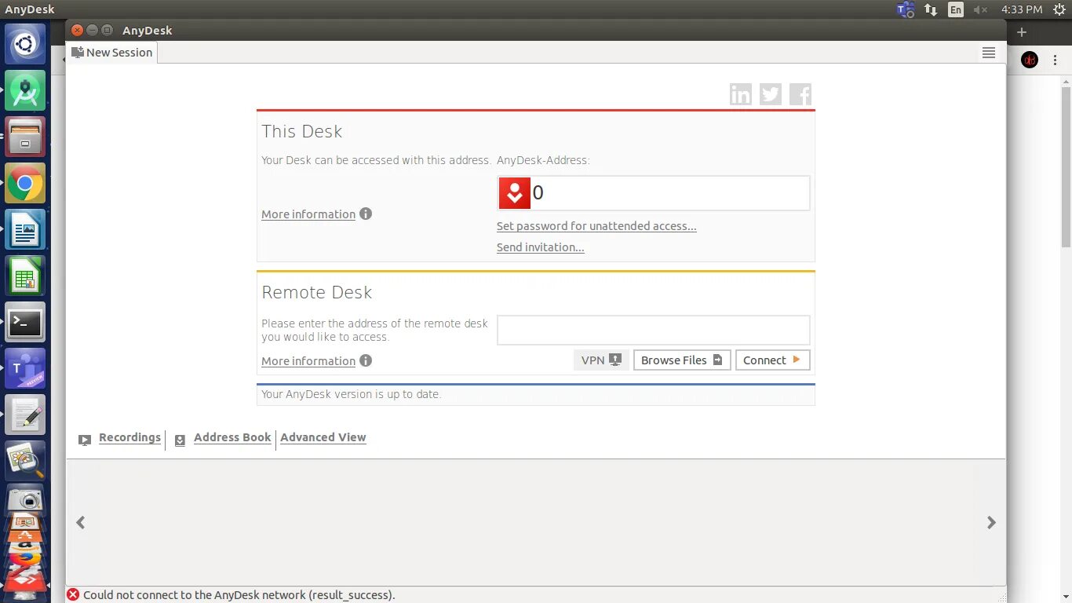
Task: Click the Recordings play icon
Action: 85,440
